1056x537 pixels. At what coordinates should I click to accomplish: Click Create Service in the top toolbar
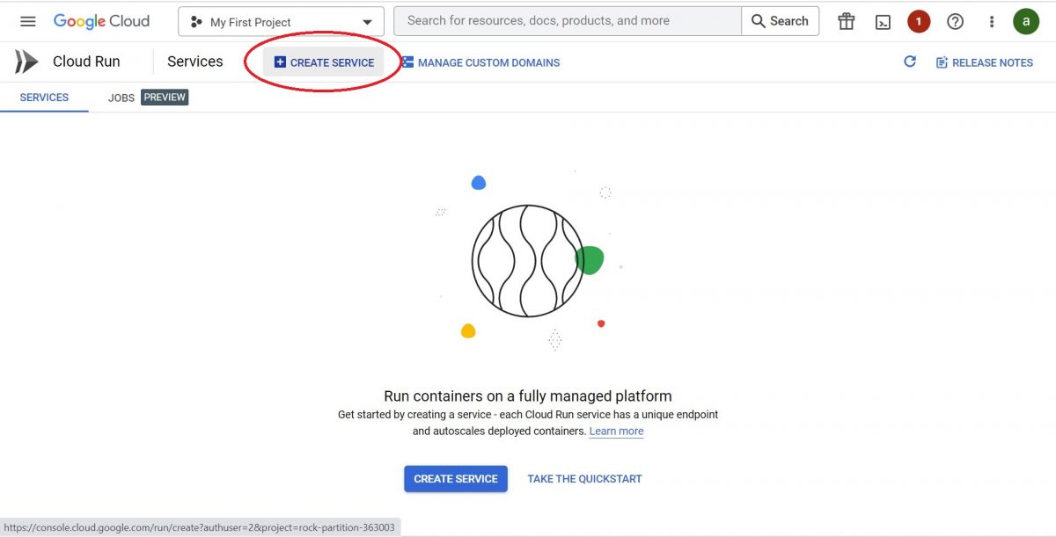pyautogui.click(x=324, y=62)
